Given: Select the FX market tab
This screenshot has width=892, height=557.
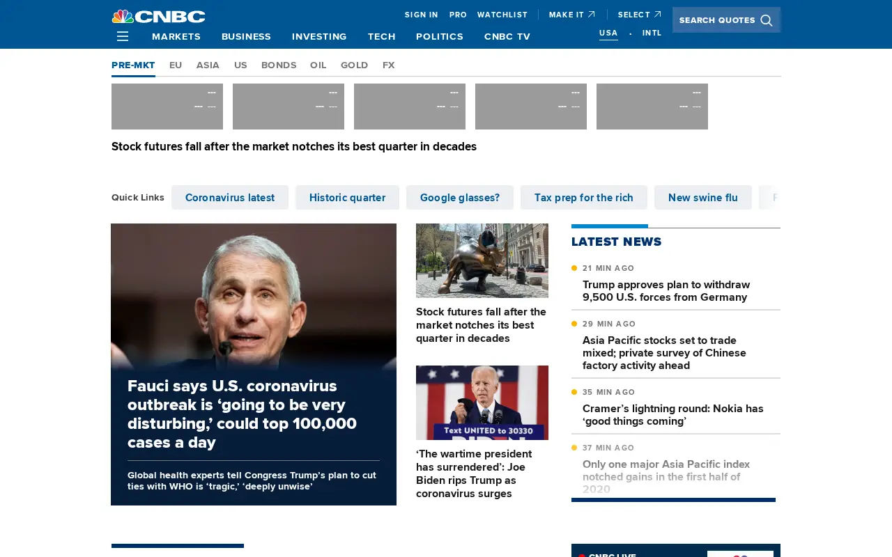Looking at the screenshot, I should pyautogui.click(x=388, y=65).
